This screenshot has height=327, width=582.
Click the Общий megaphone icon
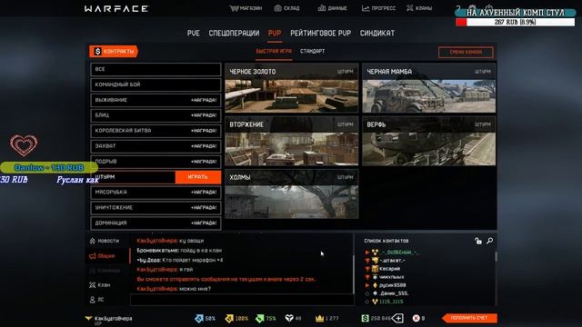[x=93, y=256]
